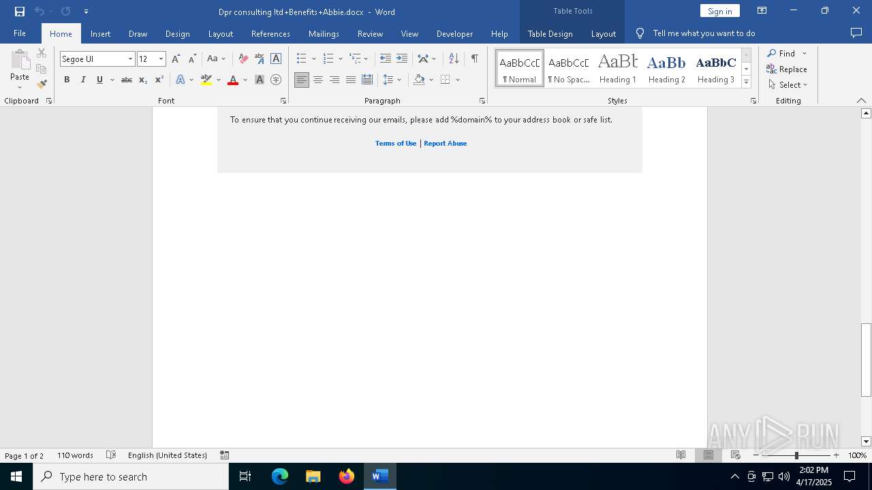
Task: Switch to the Insert tab
Action: coord(100,33)
